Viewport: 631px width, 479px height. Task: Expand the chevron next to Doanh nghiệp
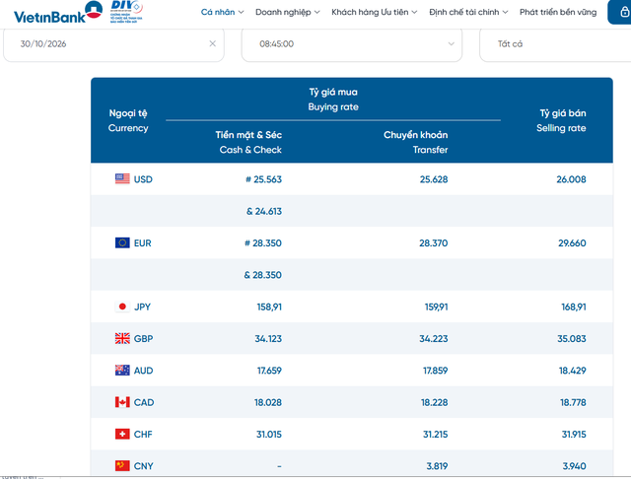coord(317,12)
